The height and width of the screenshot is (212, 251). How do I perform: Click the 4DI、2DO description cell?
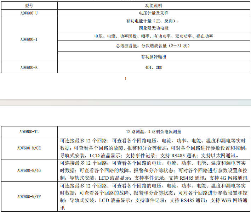click(154, 67)
